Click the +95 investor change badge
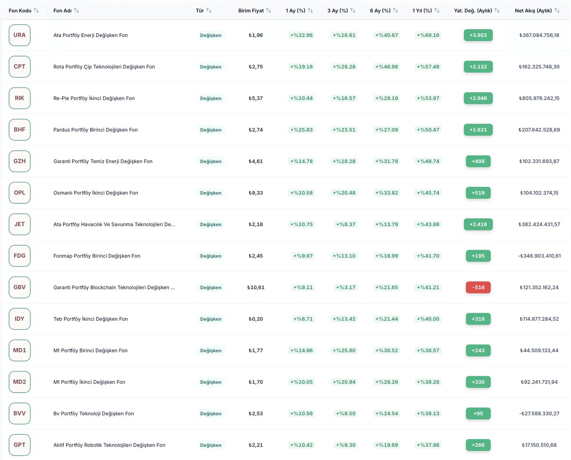This screenshot has height=460, width=571. 478,413
